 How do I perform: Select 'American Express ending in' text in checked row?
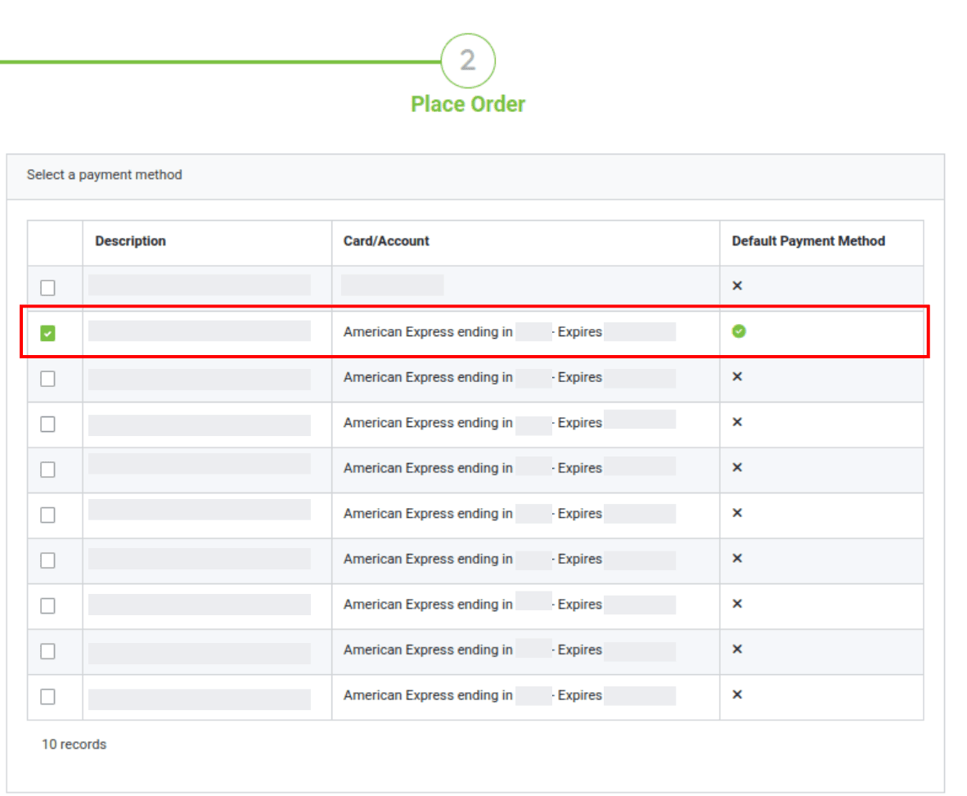coord(428,331)
